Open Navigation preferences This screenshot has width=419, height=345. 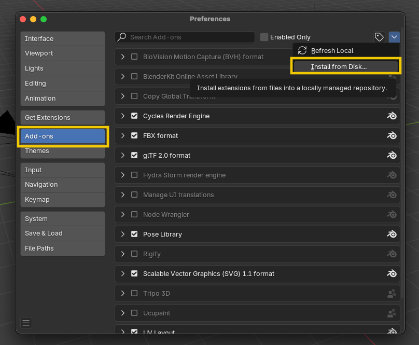pos(63,185)
